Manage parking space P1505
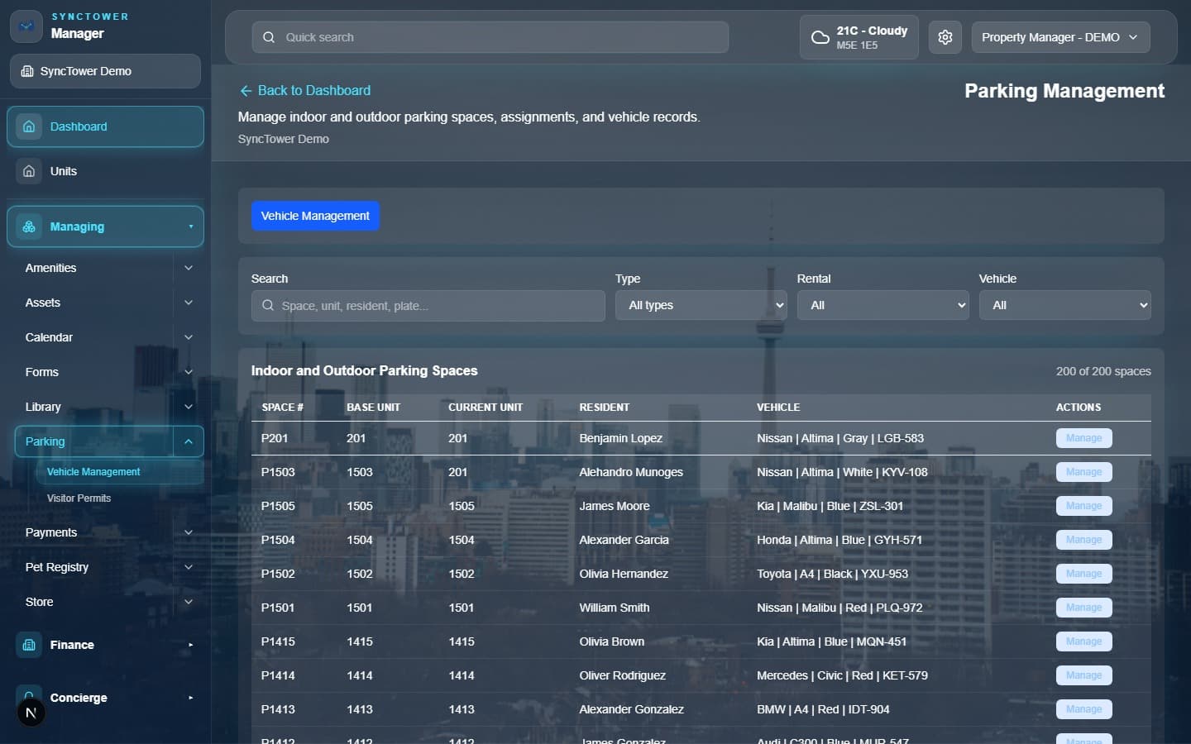This screenshot has width=1191, height=744. [1083, 506]
